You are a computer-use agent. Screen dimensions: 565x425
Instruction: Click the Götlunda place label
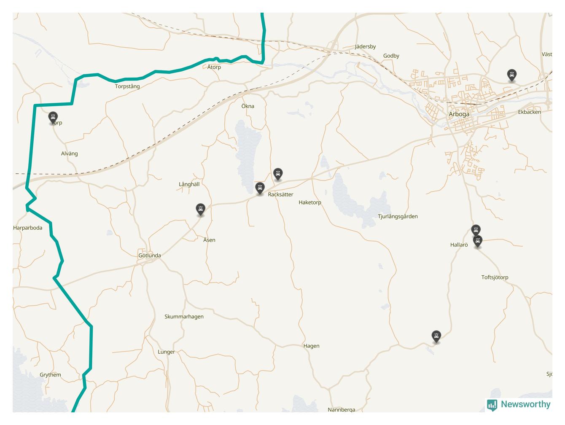(x=150, y=256)
